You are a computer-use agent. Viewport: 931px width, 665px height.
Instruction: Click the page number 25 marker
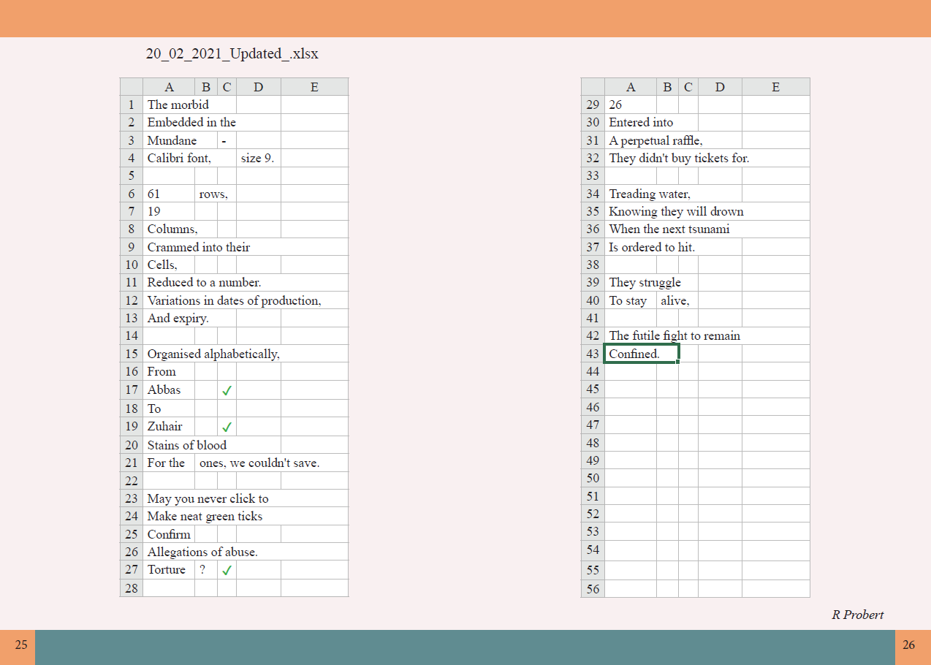tap(22, 645)
